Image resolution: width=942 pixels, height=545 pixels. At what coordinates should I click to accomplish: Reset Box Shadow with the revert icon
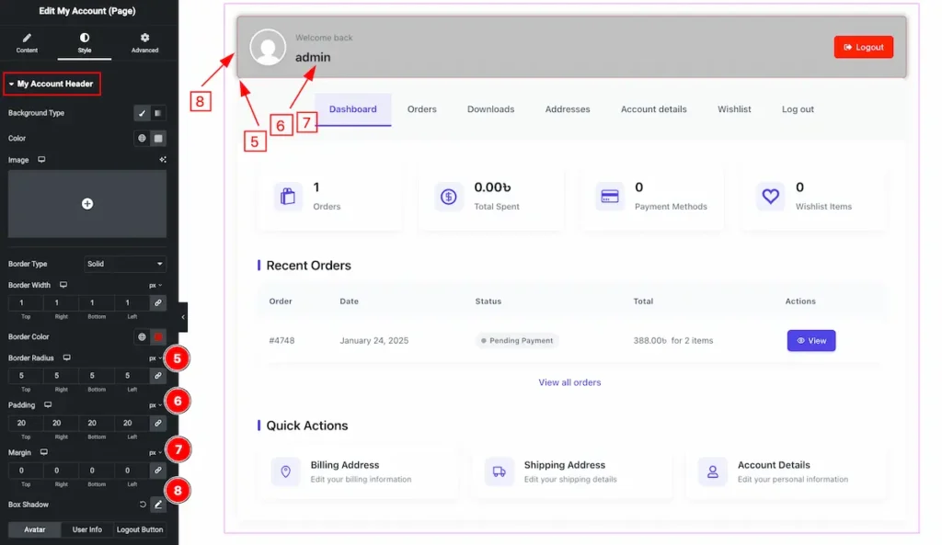click(142, 505)
